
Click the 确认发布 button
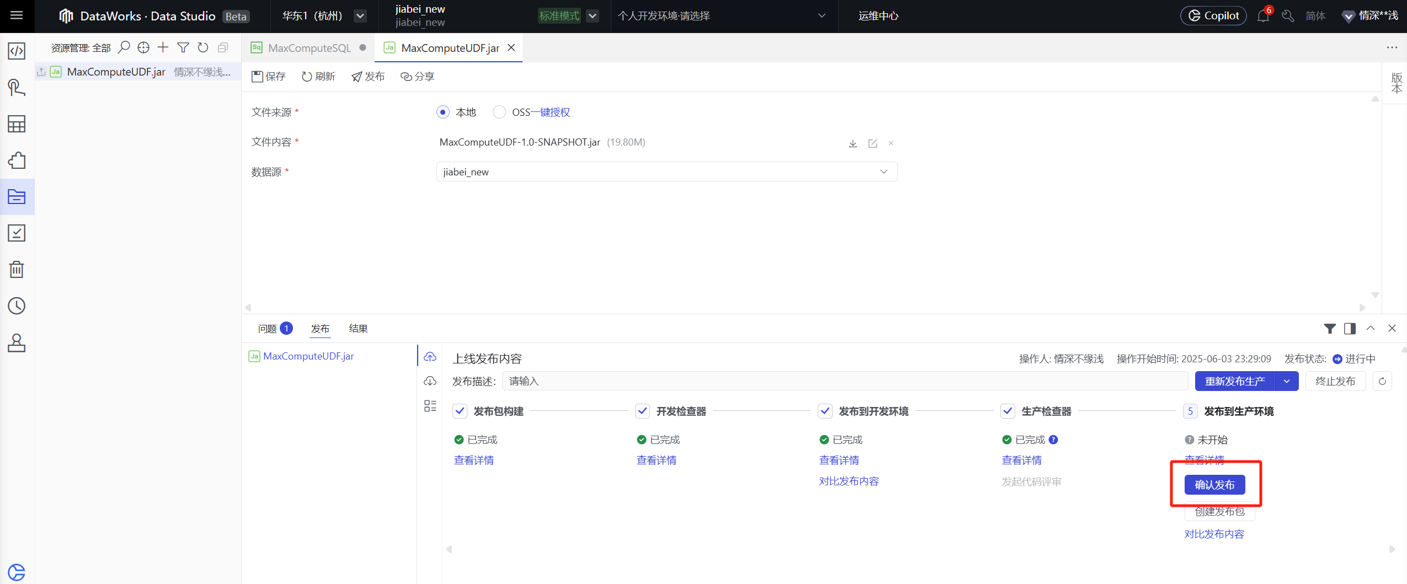pos(1214,485)
